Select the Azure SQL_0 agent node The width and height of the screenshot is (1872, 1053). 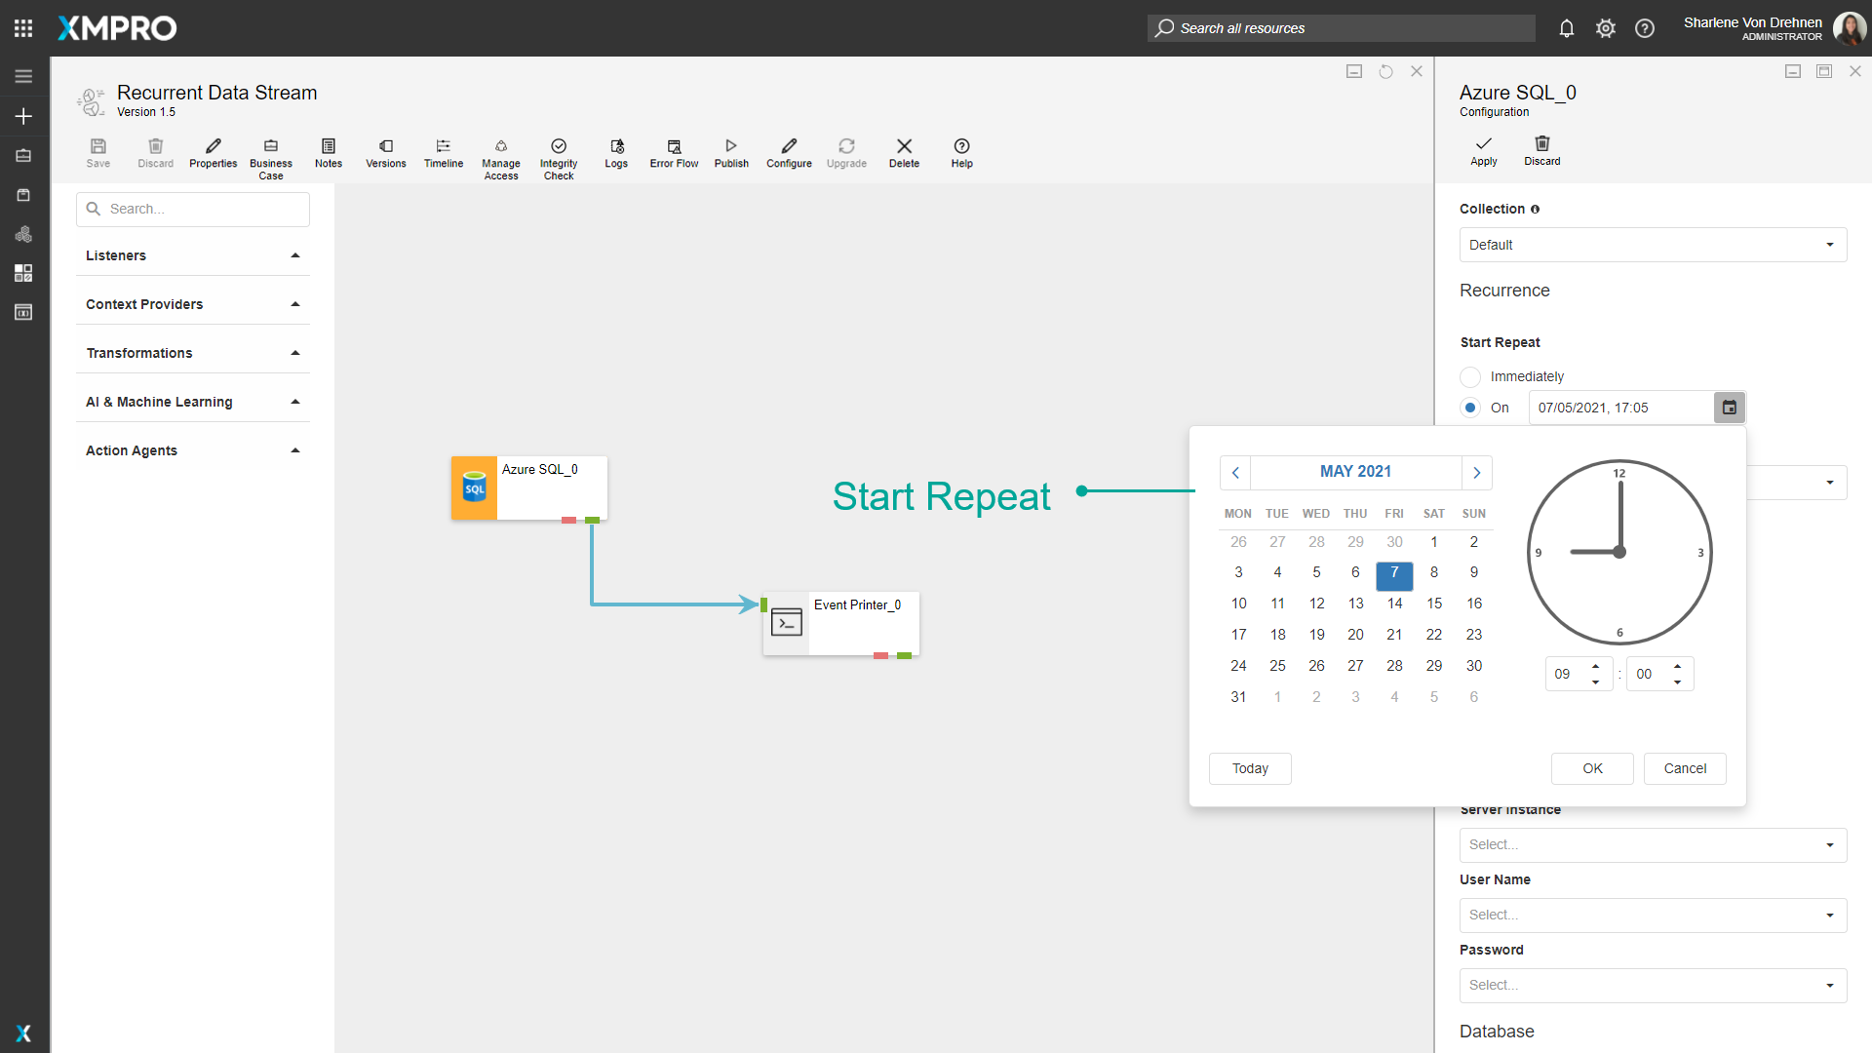pyautogui.click(x=529, y=488)
